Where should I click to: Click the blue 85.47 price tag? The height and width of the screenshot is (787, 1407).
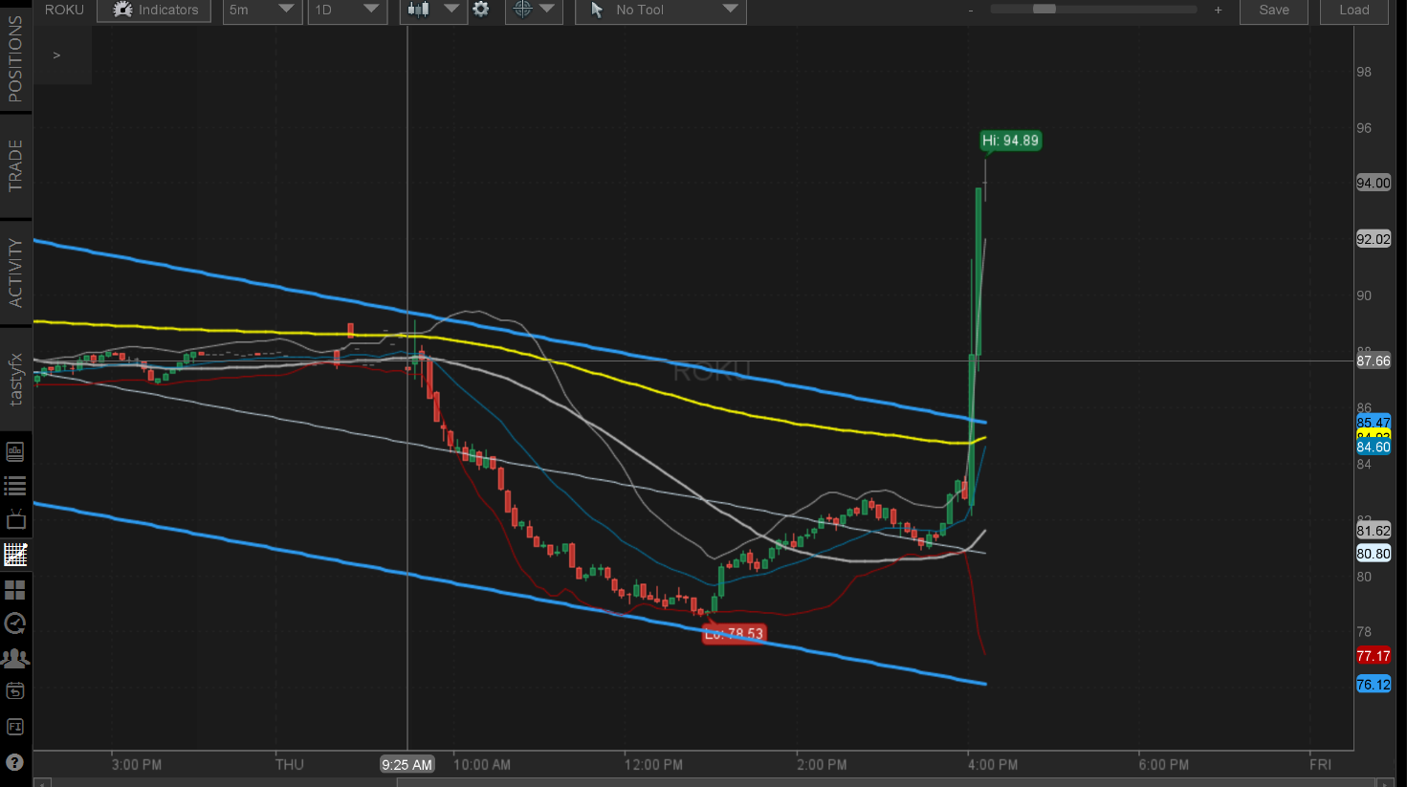(x=1374, y=423)
